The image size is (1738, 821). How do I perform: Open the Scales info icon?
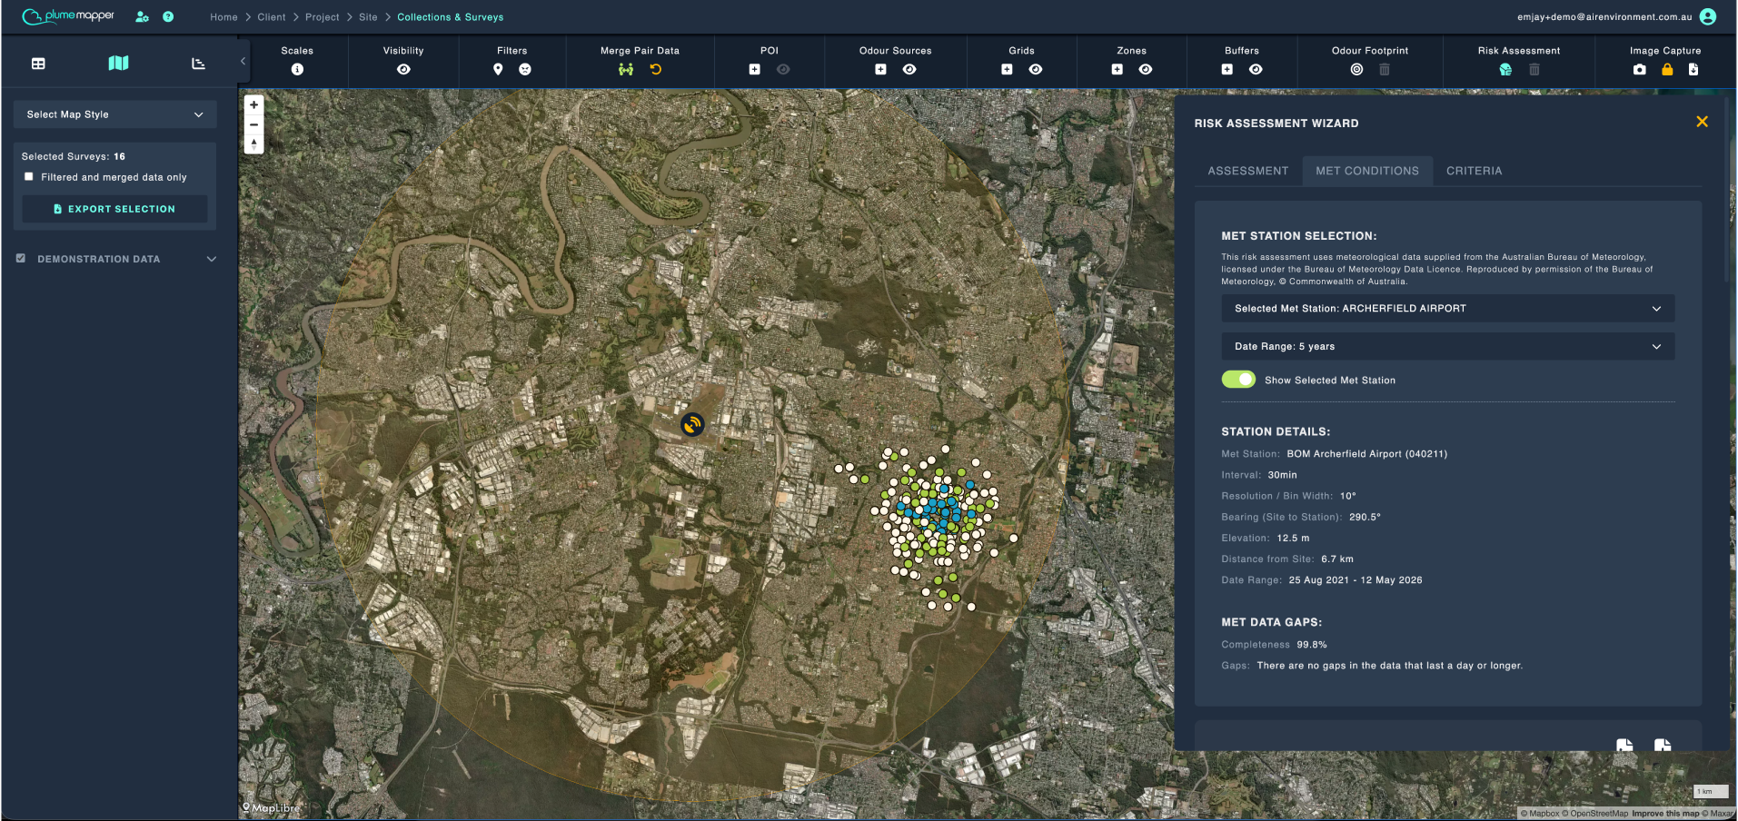click(x=297, y=70)
